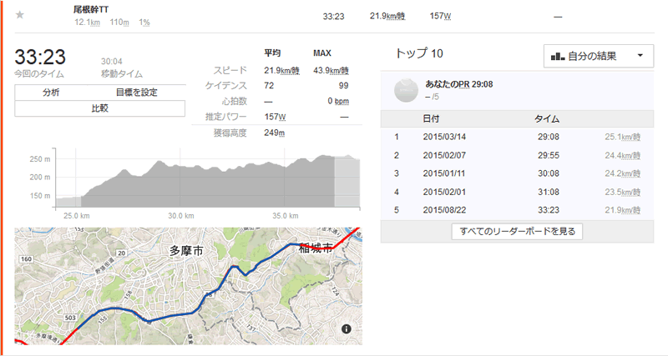This screenshot has height=356, width=668.
Task: Expand the 自分の結果 dropdown arrow
Action: (x=640, y=56)
